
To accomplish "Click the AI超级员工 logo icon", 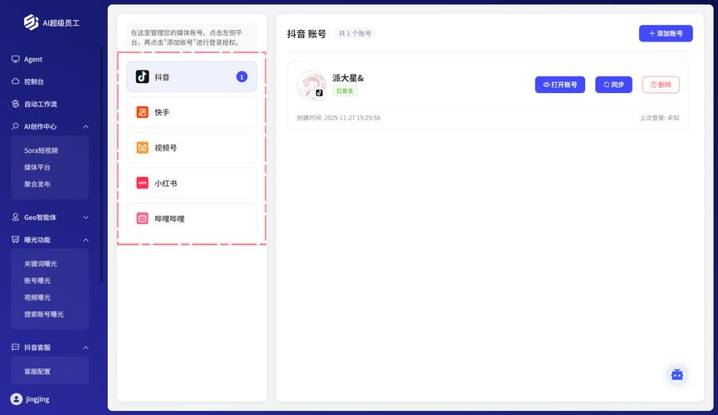I will tap(31, 22).
